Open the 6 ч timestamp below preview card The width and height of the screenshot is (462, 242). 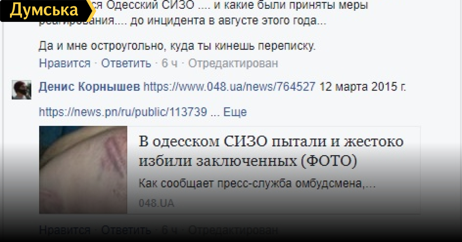click(x=169, y=230)
